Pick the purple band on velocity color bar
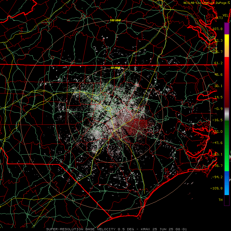 click(227, 28)
